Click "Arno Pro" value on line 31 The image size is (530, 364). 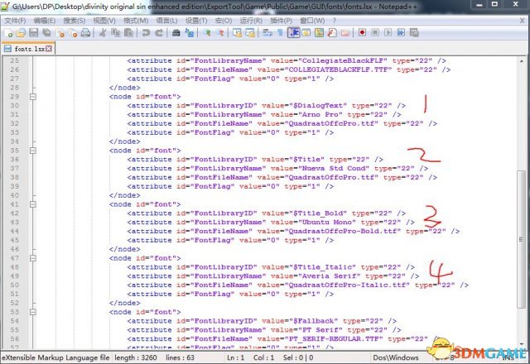(x=320, y=114)
